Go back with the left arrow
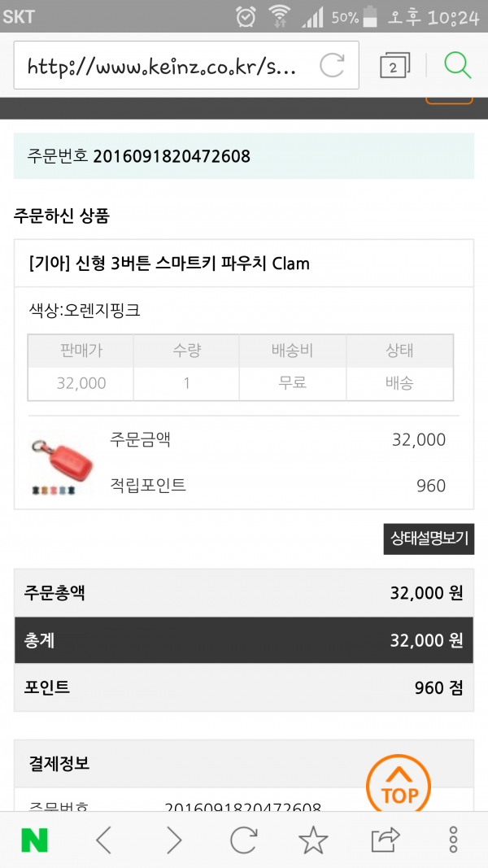 coord(104,841)
